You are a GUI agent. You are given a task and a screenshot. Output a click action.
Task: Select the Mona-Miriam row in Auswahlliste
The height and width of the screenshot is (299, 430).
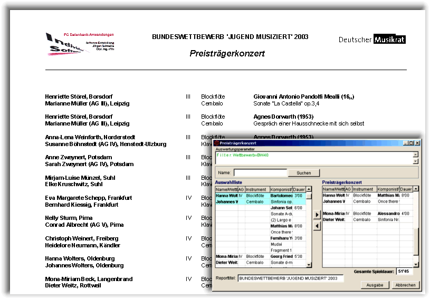tap(226, 256)
